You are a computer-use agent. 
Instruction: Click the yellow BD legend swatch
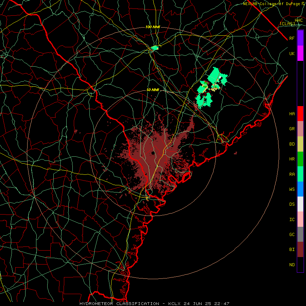click(x=300, y=144)
